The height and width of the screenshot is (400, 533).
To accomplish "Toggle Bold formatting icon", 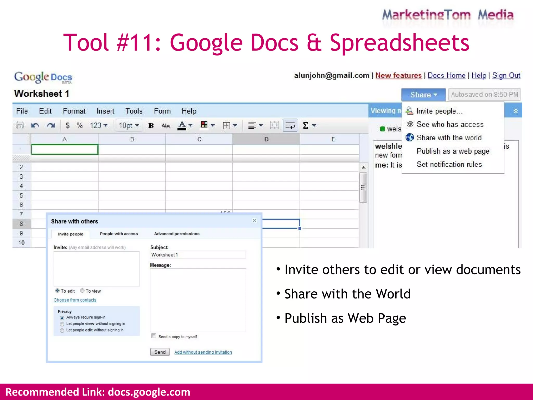I will pyautogui.click(x=151, y=126).
